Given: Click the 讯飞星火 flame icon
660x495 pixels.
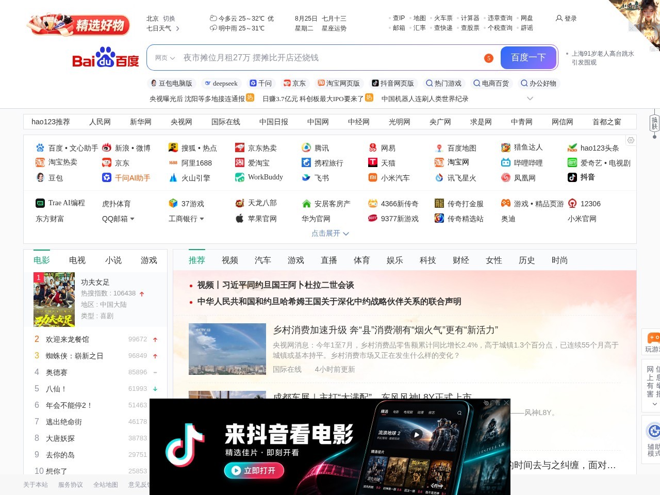Looking at the screenshot, I should click(439, 177).
